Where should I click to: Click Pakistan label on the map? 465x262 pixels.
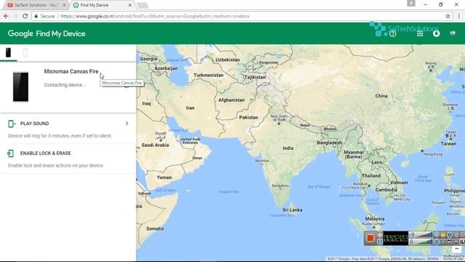248,117
